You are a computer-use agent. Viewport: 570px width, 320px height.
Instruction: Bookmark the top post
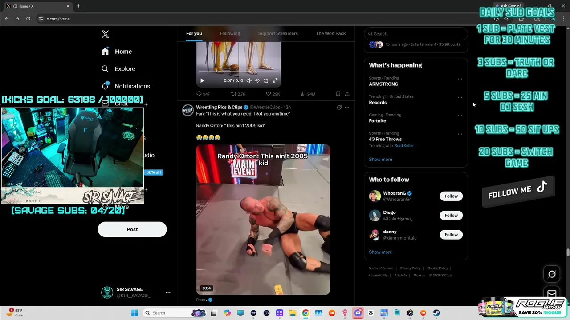tap(338, 94)
